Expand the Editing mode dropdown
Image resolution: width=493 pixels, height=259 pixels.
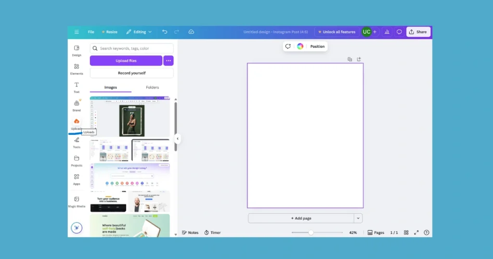pyautogui.click(x=139, y=32)
